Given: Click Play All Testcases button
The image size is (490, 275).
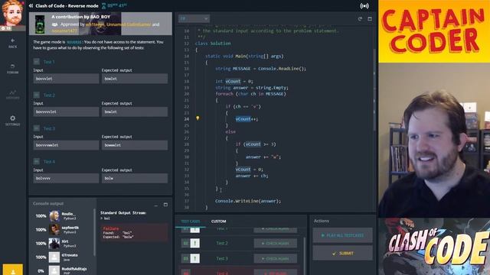Looking at the screenshot, I should (342, 235).
